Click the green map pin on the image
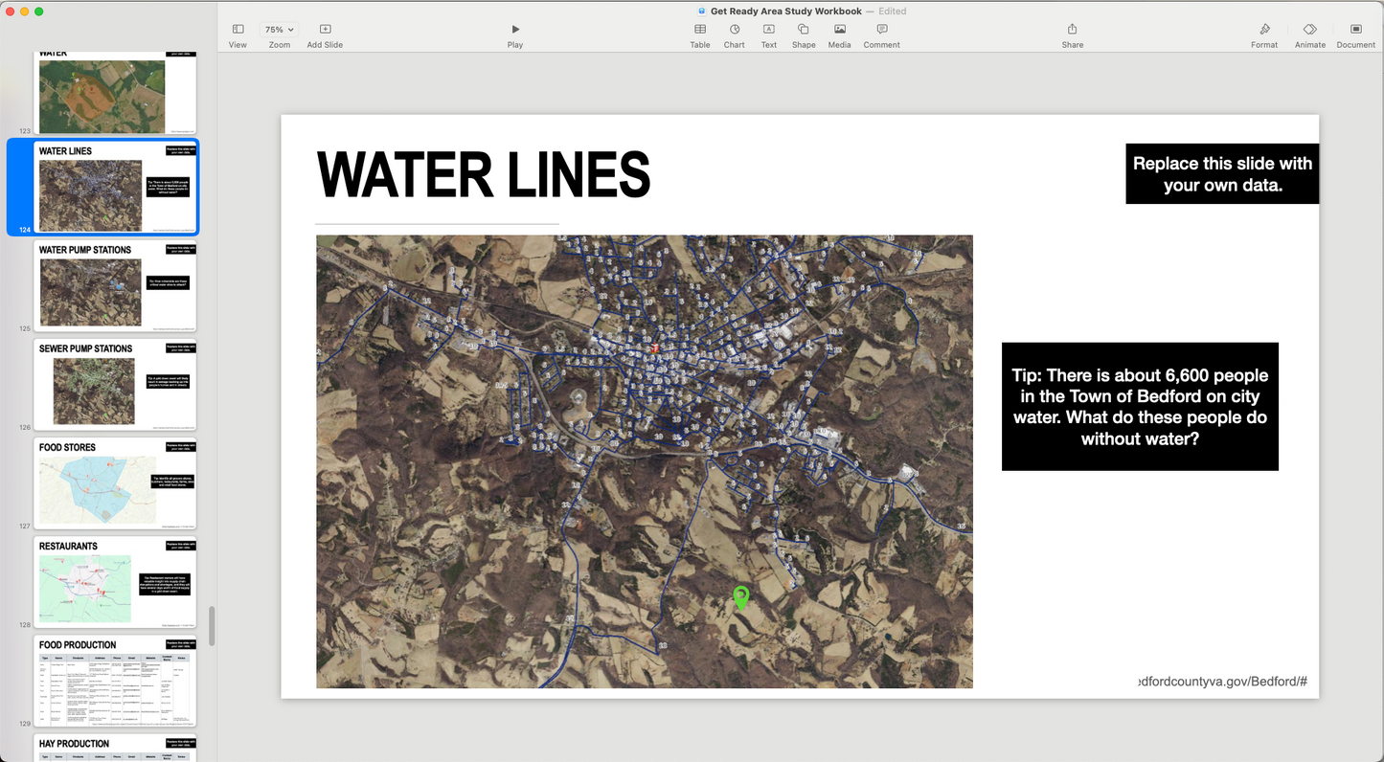Screen dimensions: 1384x762 (740, 597)
